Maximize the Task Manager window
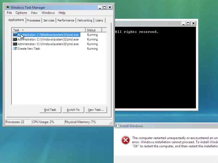Viewport: 218px width, 163px height. [x=105, y=8]
